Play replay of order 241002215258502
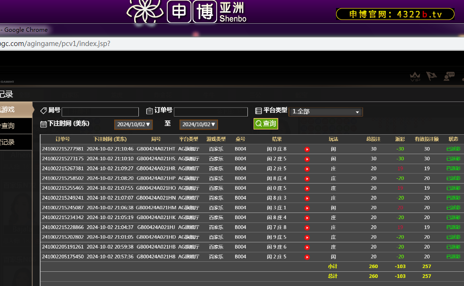The height and width of the screenshot is (286, 464). pyautogui.click(x=307, y=179)
